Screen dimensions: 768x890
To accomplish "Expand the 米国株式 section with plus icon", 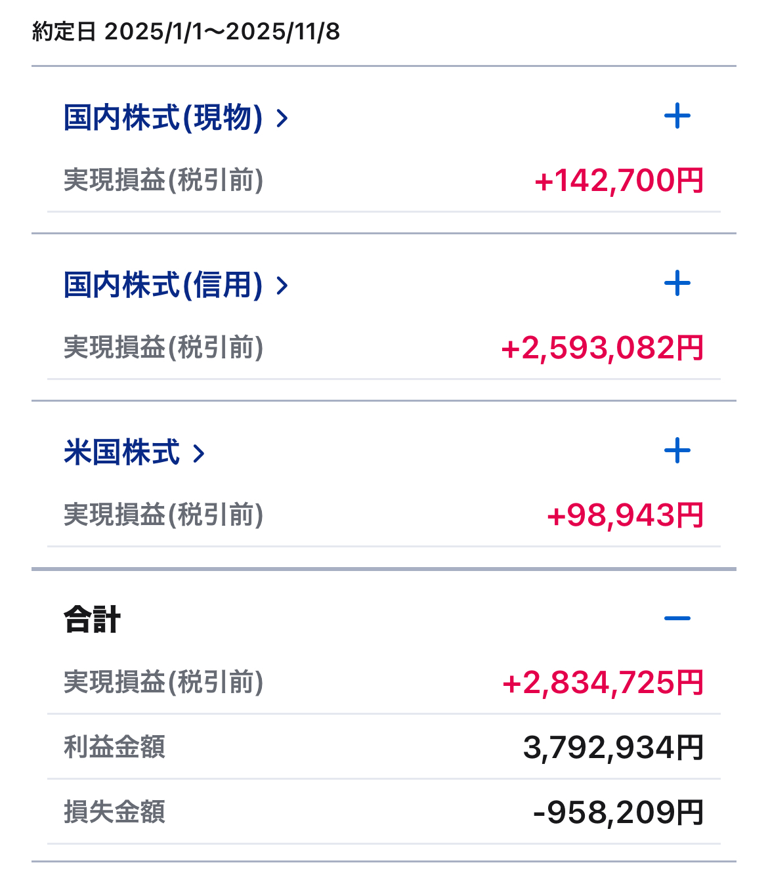I will pyautogui.click(x=677, y=452).
